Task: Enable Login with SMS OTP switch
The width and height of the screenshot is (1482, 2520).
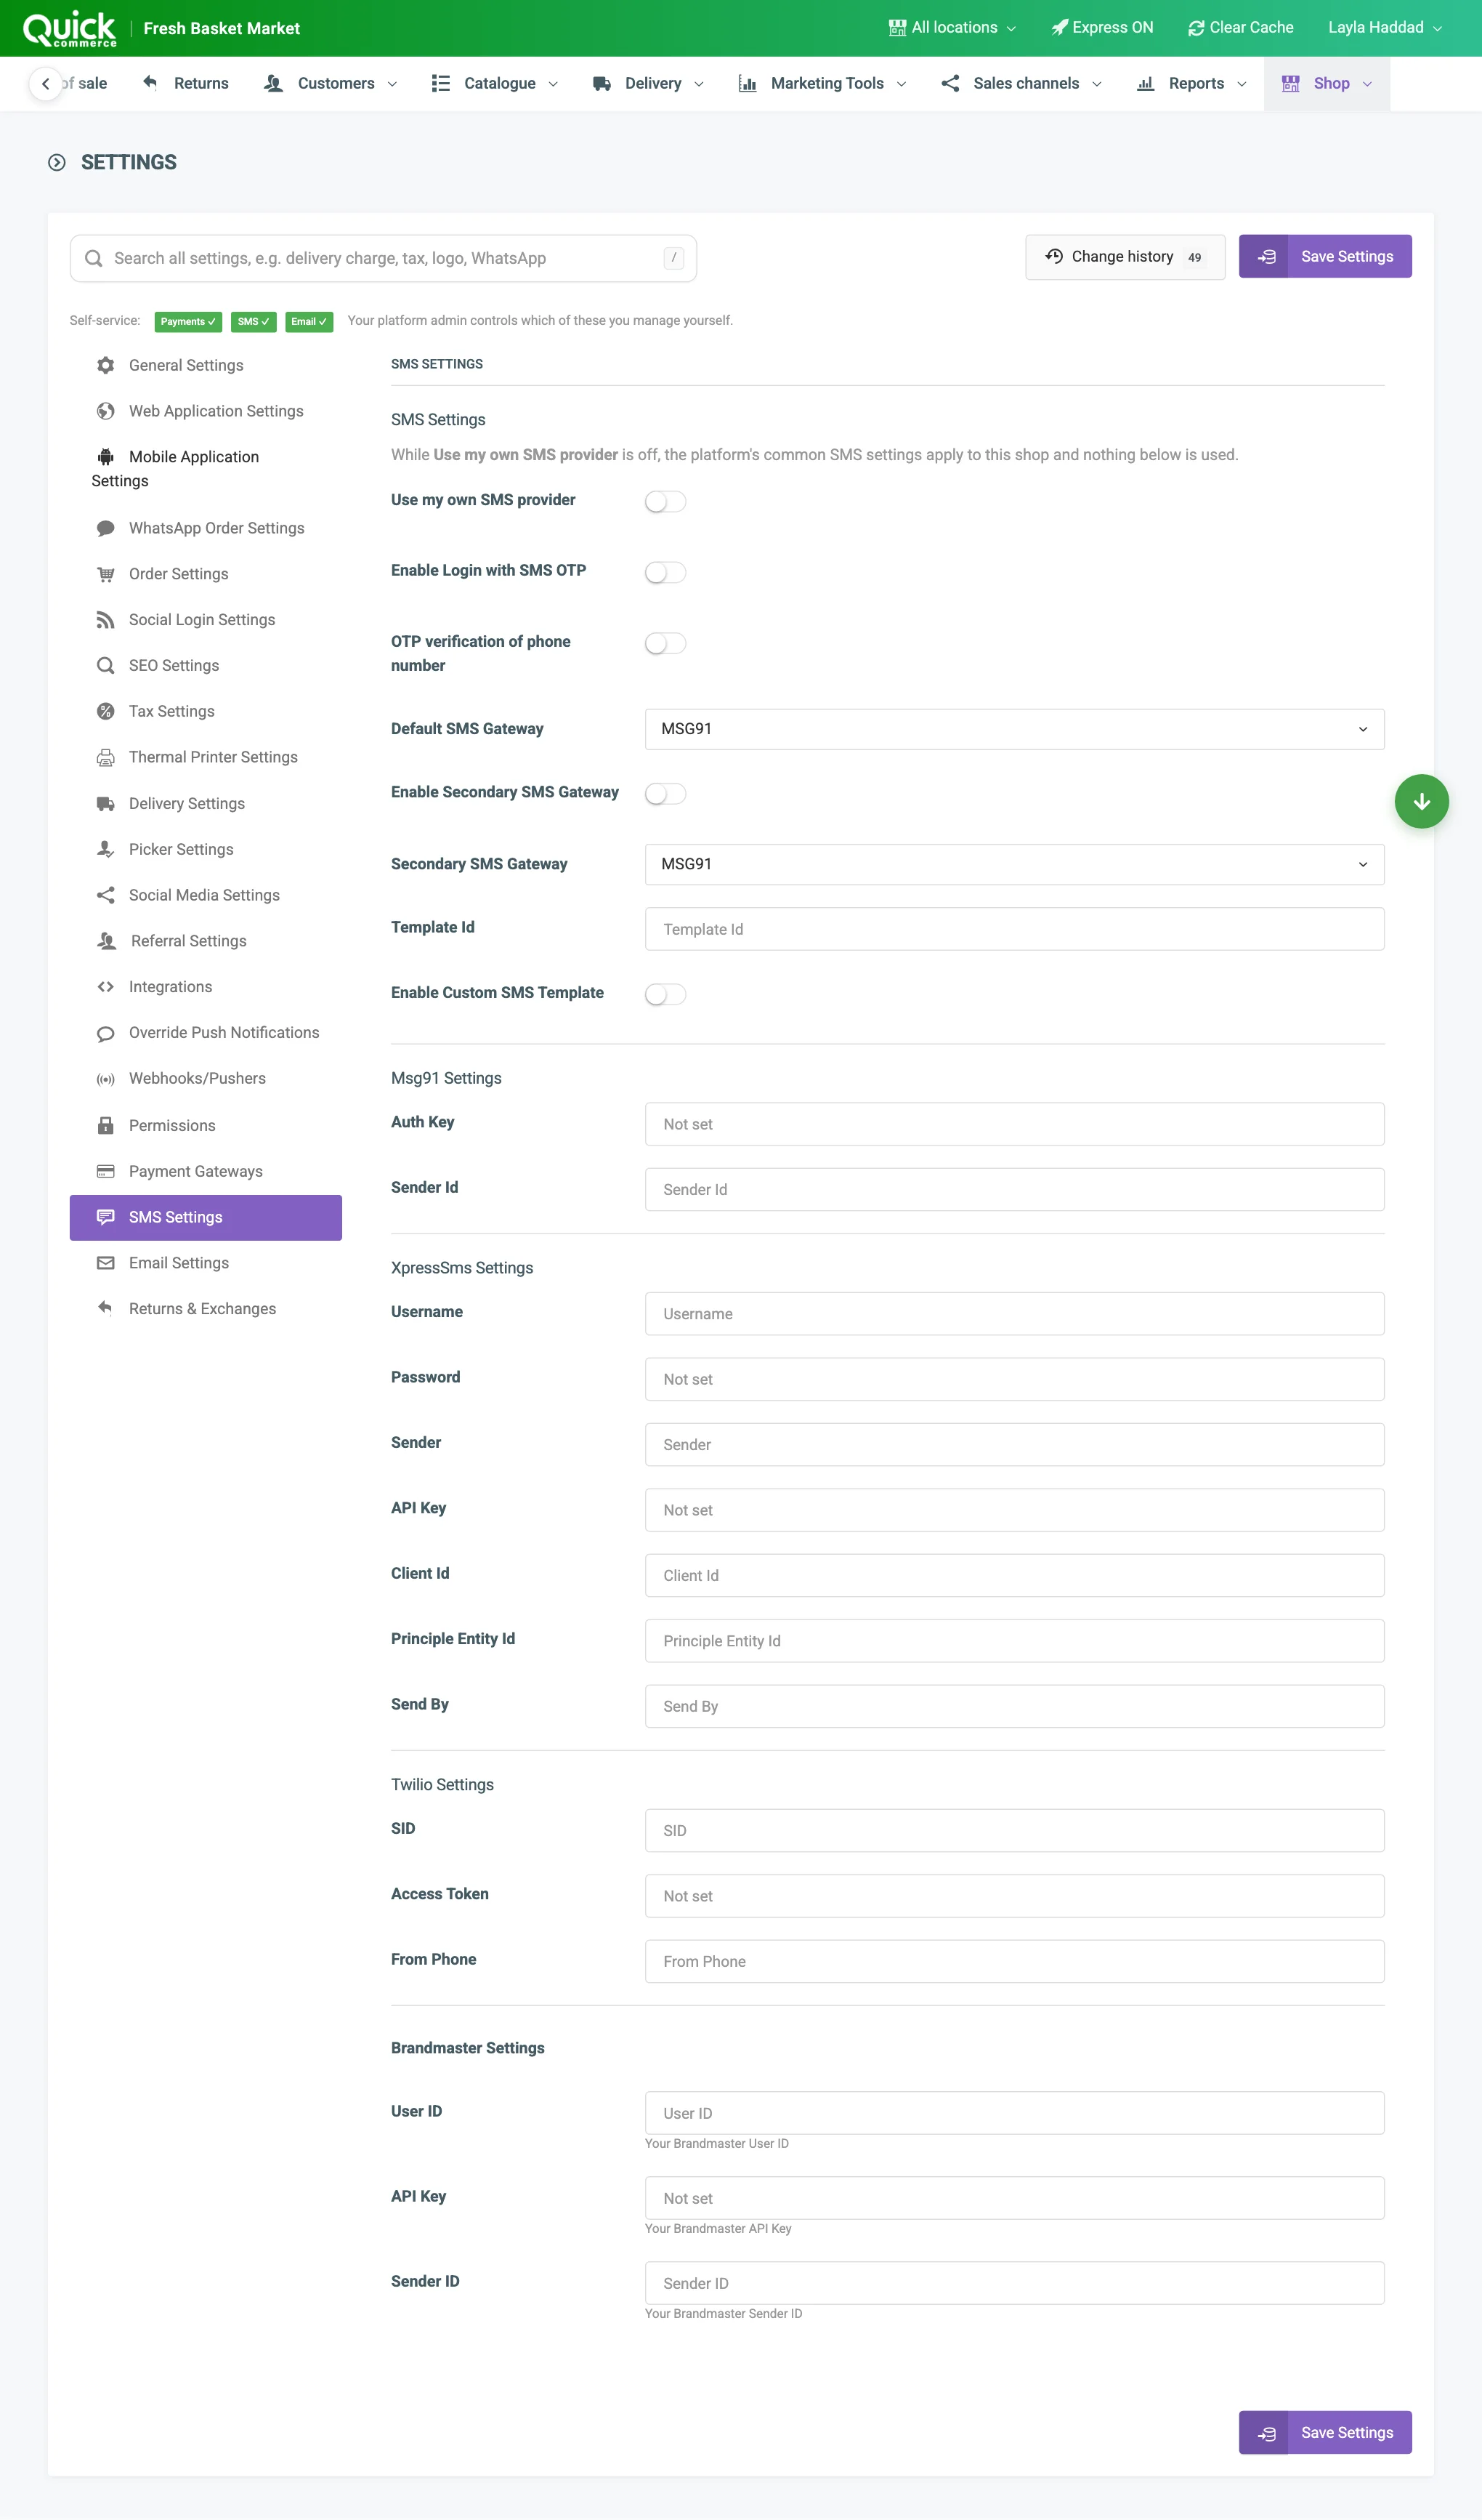Action: (665, 572)
